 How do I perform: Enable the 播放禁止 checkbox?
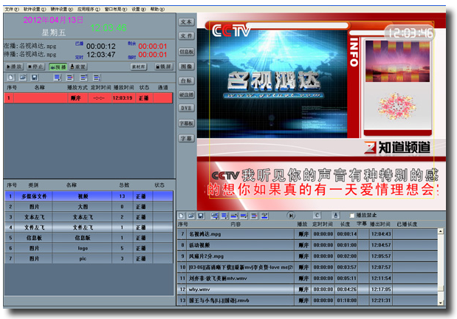[x=352, y=216]
